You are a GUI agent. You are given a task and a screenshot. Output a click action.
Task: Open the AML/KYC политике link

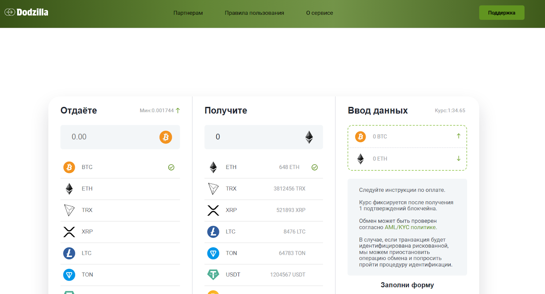coord(410,227)
